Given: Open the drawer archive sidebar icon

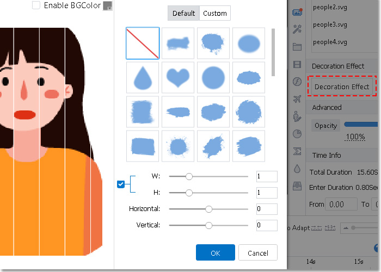Looking at the screenshot, I should pyautogui.click(x=297, y=186).
